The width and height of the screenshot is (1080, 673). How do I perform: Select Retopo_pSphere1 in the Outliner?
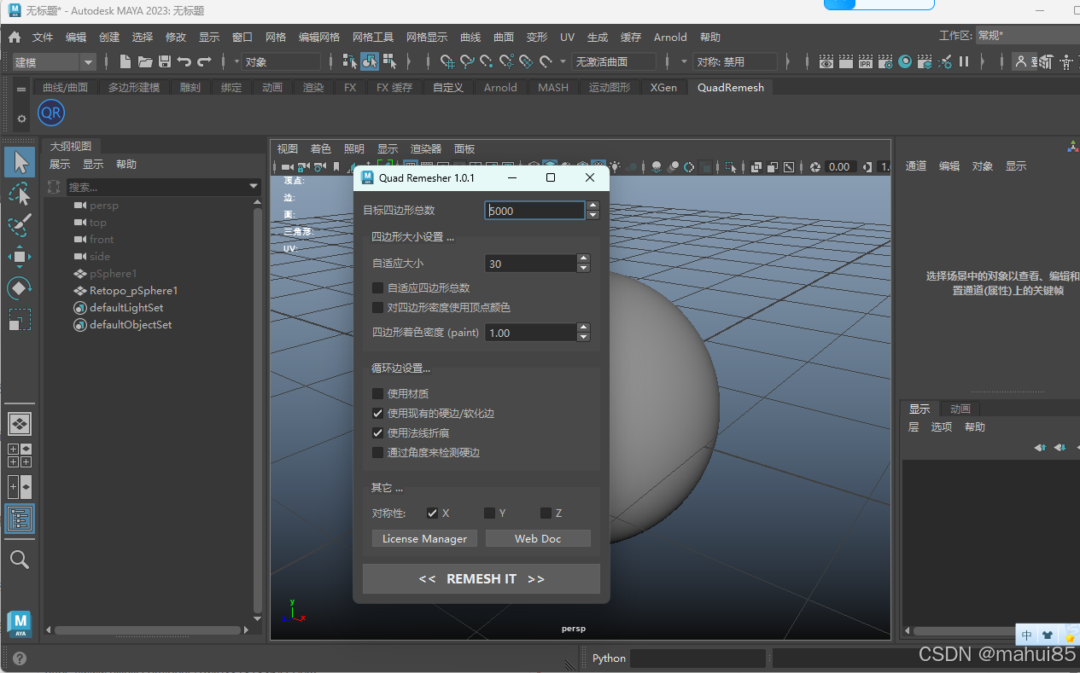133,290
